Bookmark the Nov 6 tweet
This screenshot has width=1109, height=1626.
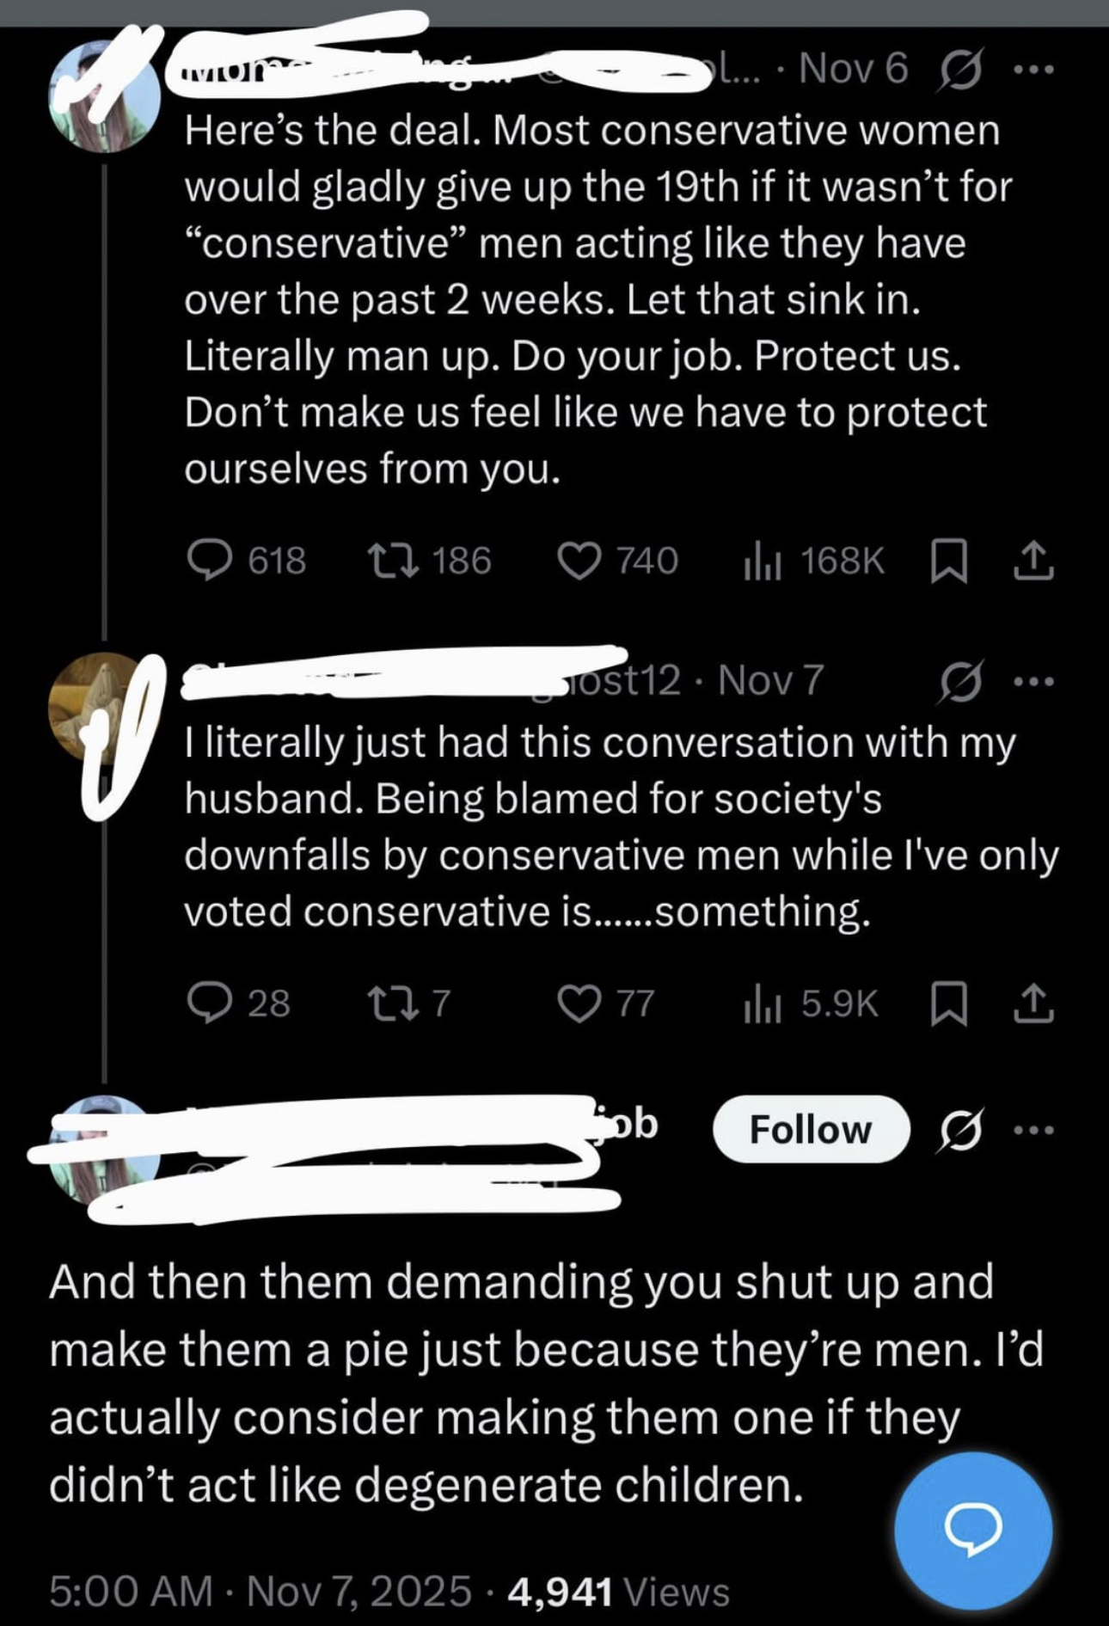point(949,561)
